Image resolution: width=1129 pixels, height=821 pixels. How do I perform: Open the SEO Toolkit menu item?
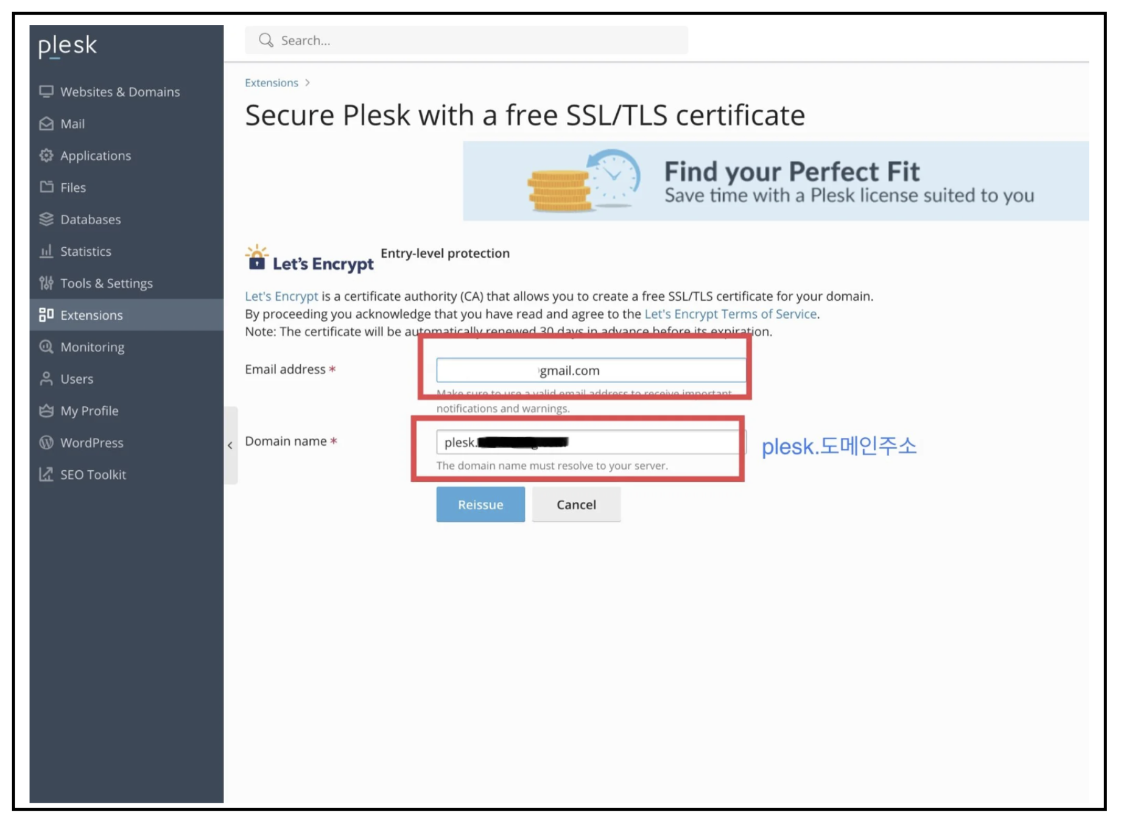127,474
